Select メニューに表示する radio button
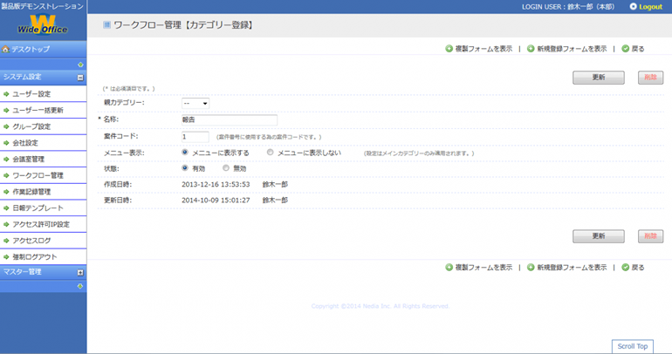This screenshot has width=672, height=354. click(185, 152)
